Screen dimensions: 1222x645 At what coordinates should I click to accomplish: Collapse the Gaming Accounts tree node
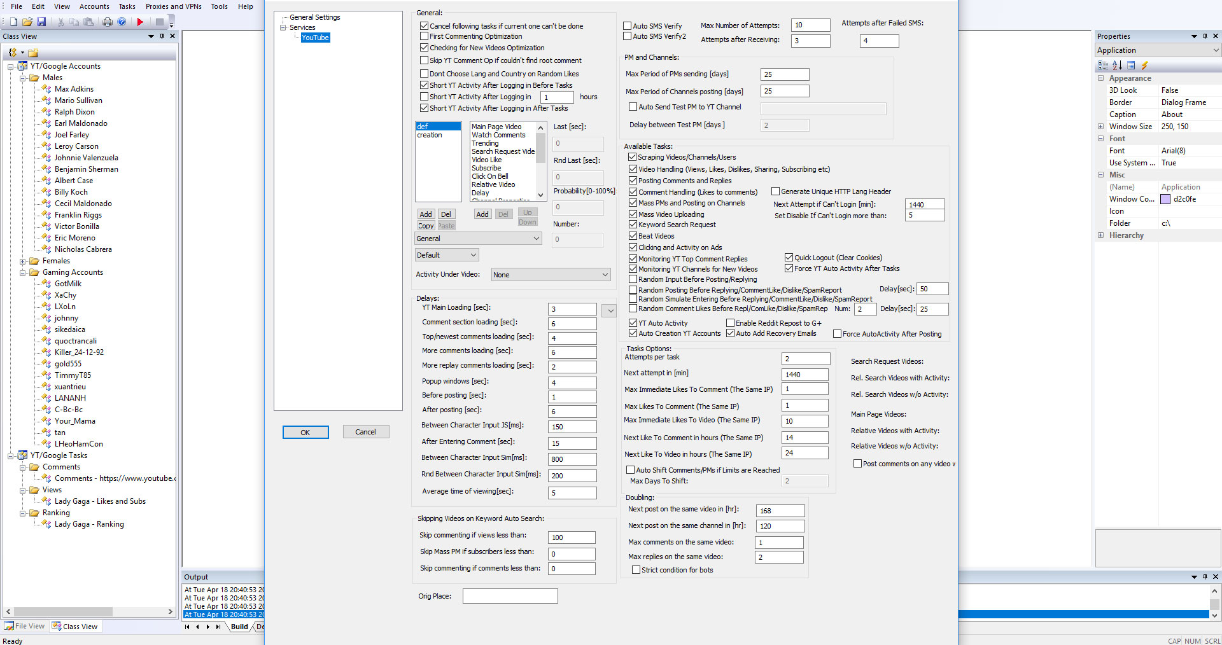24,272
